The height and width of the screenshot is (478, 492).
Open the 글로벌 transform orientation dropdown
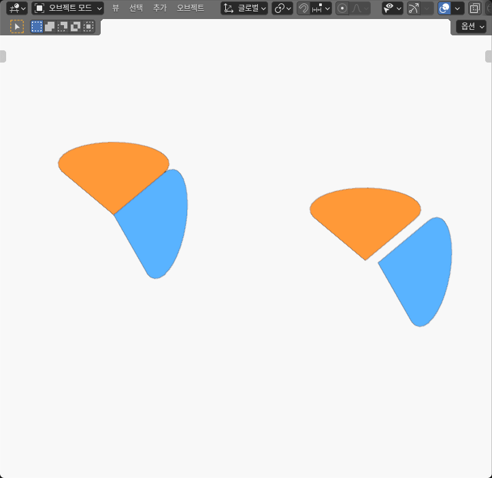point(244,8)
